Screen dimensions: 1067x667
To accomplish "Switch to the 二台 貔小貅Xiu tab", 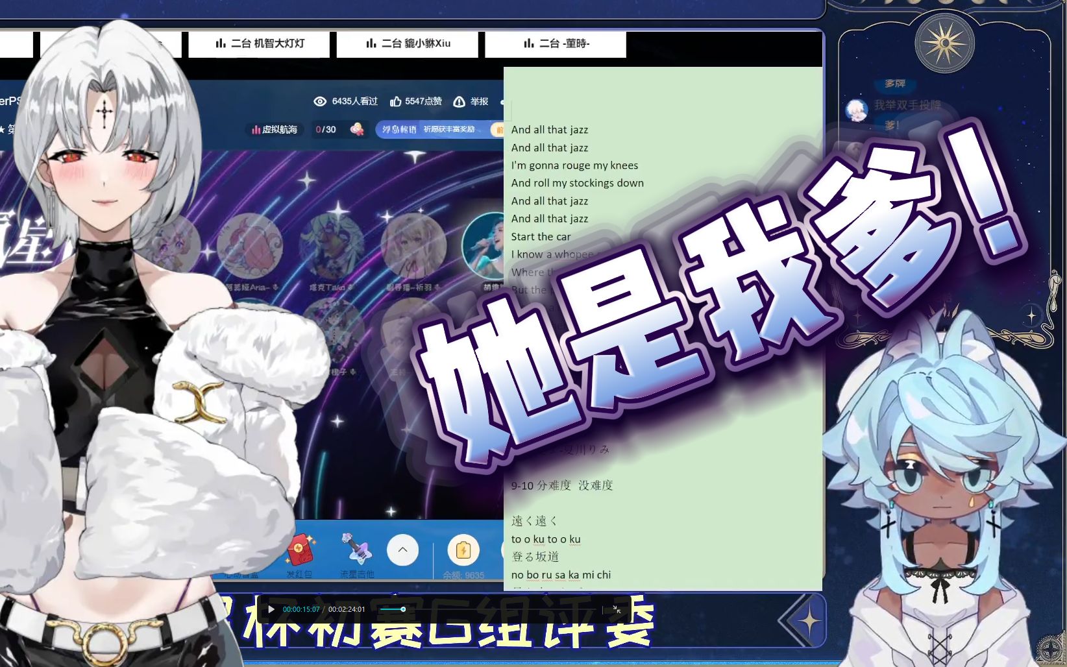I will click(408, 43).
